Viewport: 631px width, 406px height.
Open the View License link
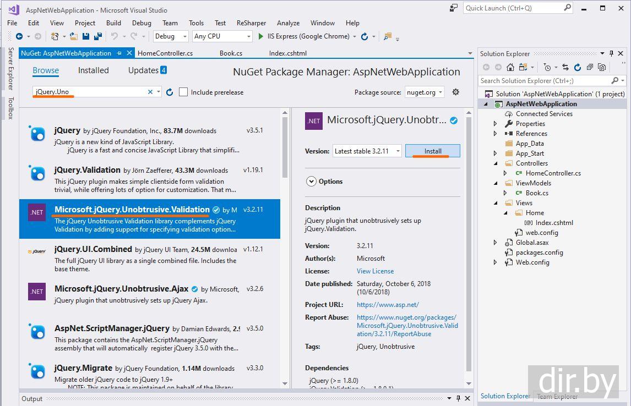(375, 271)
